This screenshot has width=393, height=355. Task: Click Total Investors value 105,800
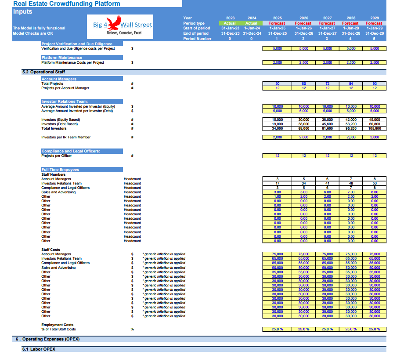[375, 129]
